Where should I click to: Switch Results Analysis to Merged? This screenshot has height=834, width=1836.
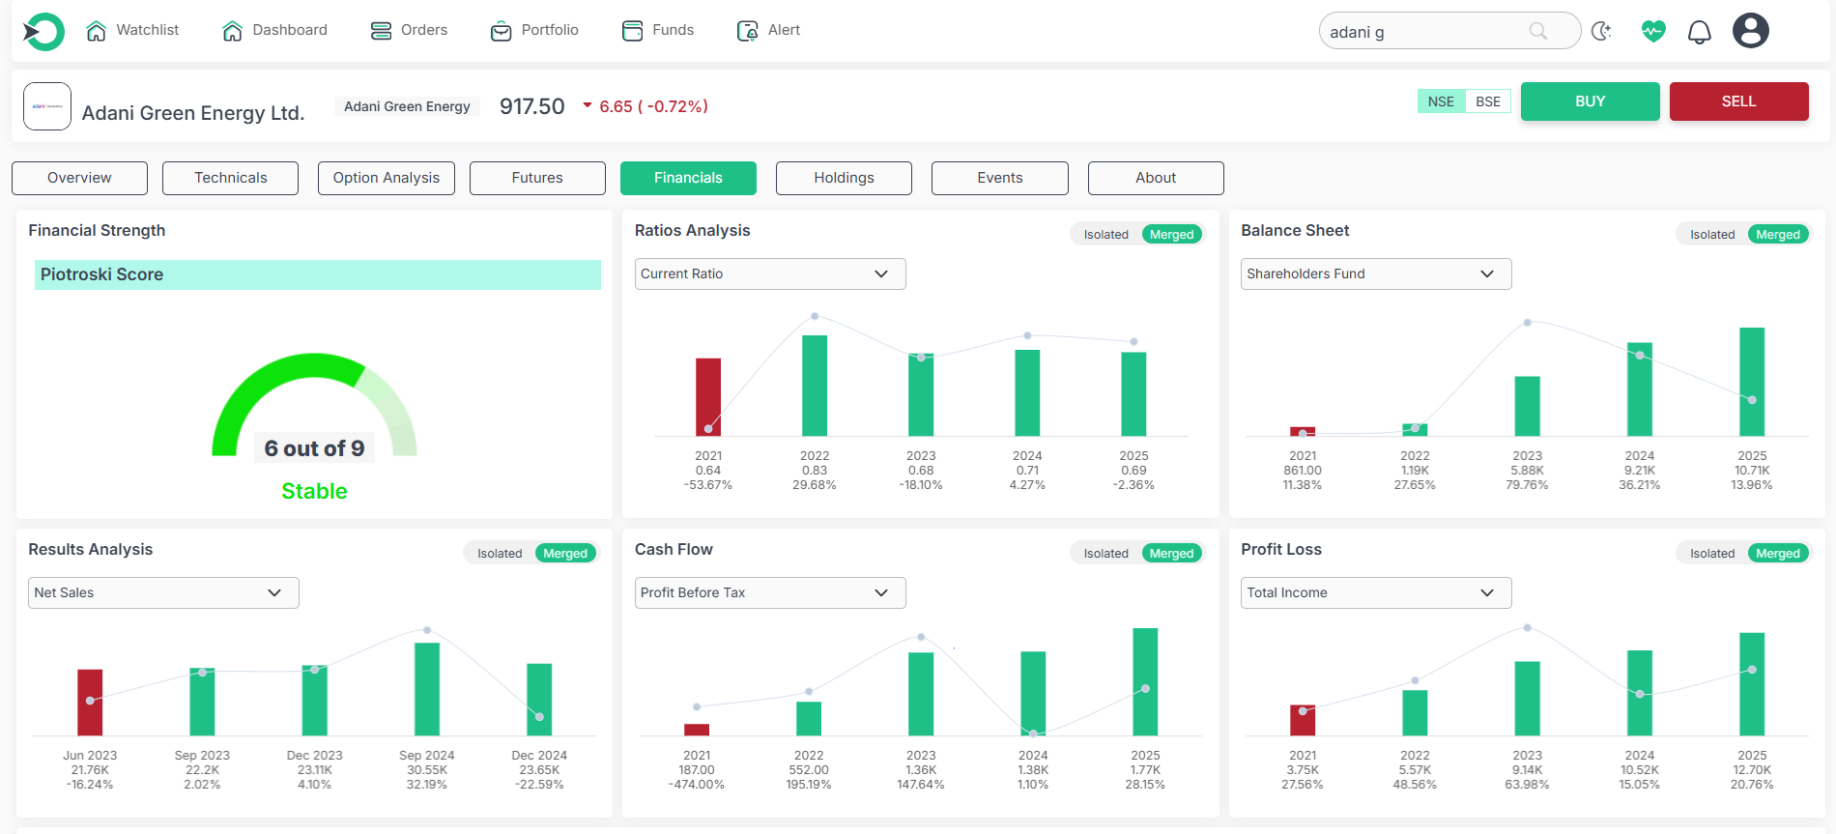pos(565,554)
